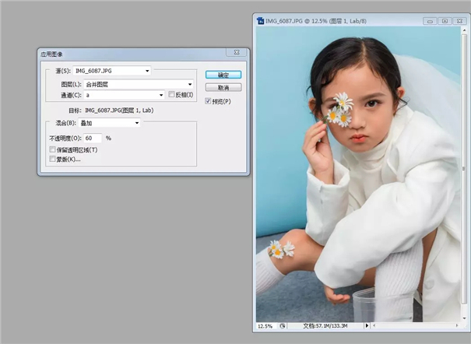Enable the 反相(I) invert checkbox
This screenshot has width=471, height=344.
[x=171, y=94]
